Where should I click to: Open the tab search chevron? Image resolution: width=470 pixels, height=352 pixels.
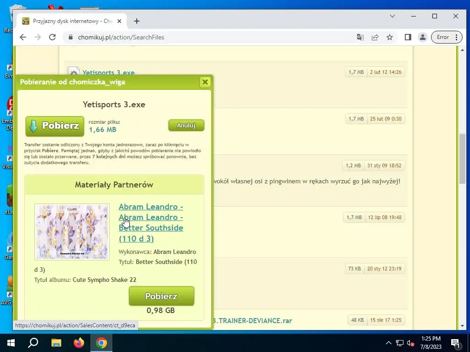[x=392, y=16]
